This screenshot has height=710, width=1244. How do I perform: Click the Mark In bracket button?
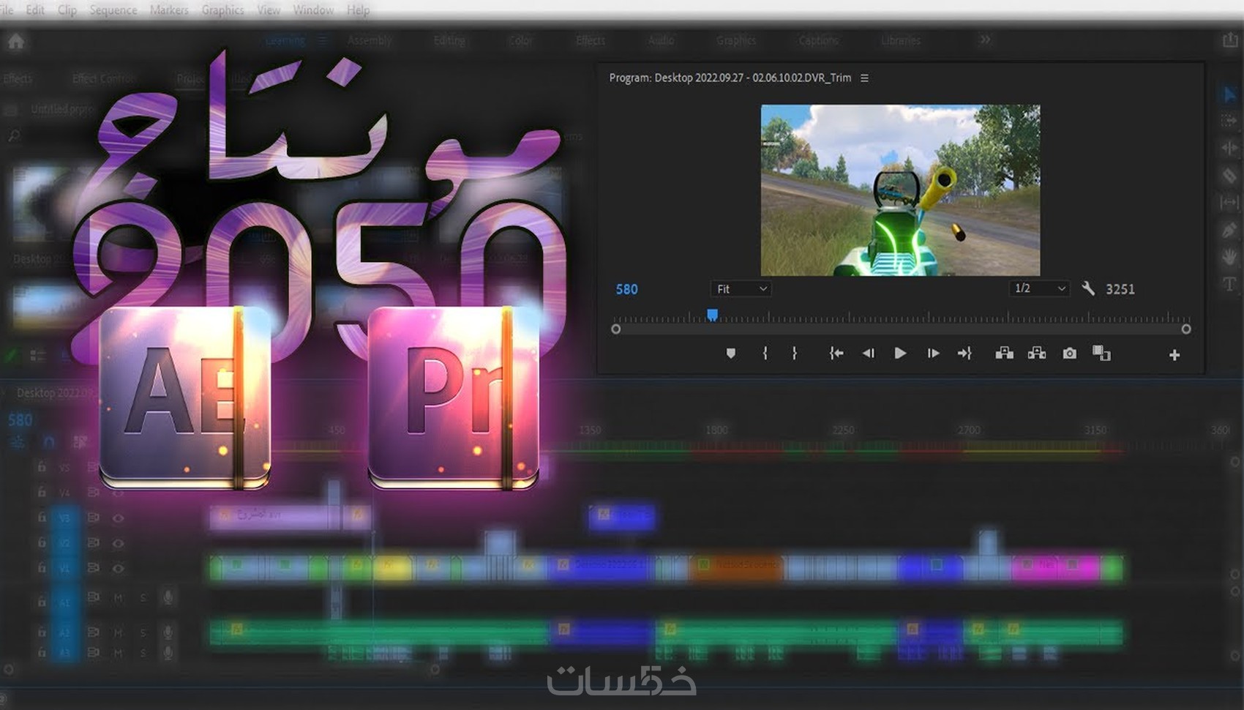[x=765, y=354]
